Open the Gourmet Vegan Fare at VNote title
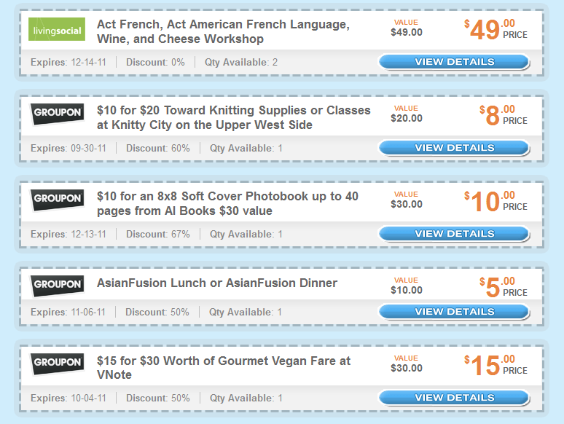The image size is (564, 424). 224,367
